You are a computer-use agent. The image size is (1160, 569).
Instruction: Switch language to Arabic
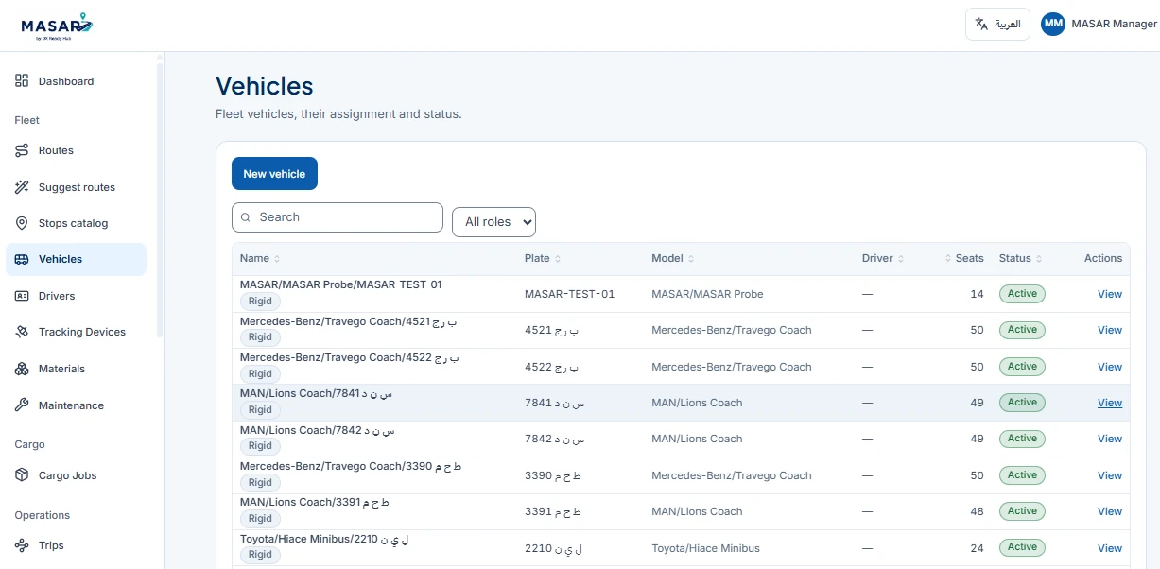click(997, 25)
